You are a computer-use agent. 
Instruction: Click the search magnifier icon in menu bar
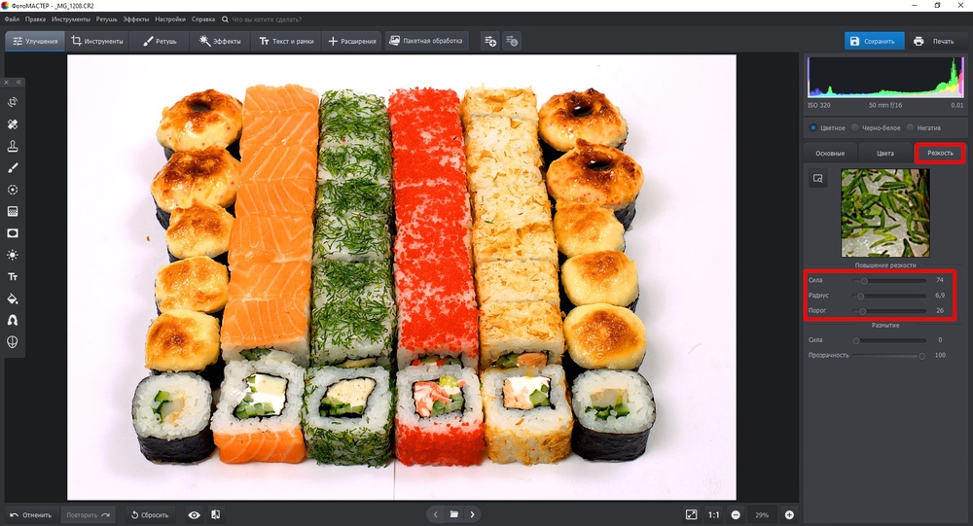(x=225, y=19)
